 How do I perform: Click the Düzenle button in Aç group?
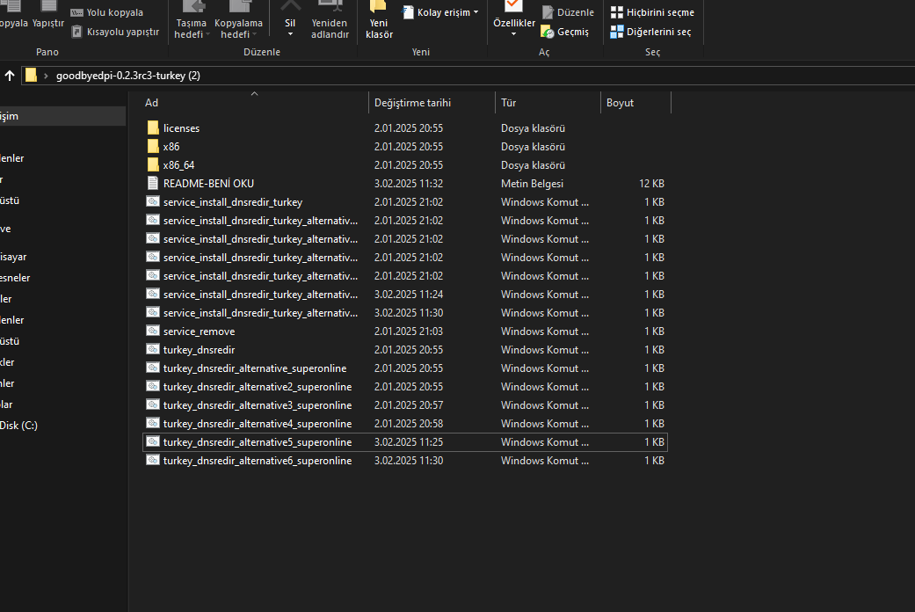[568, 12]
